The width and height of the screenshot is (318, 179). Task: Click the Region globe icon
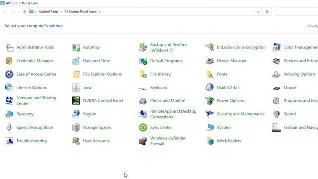[x=76, y=114]
